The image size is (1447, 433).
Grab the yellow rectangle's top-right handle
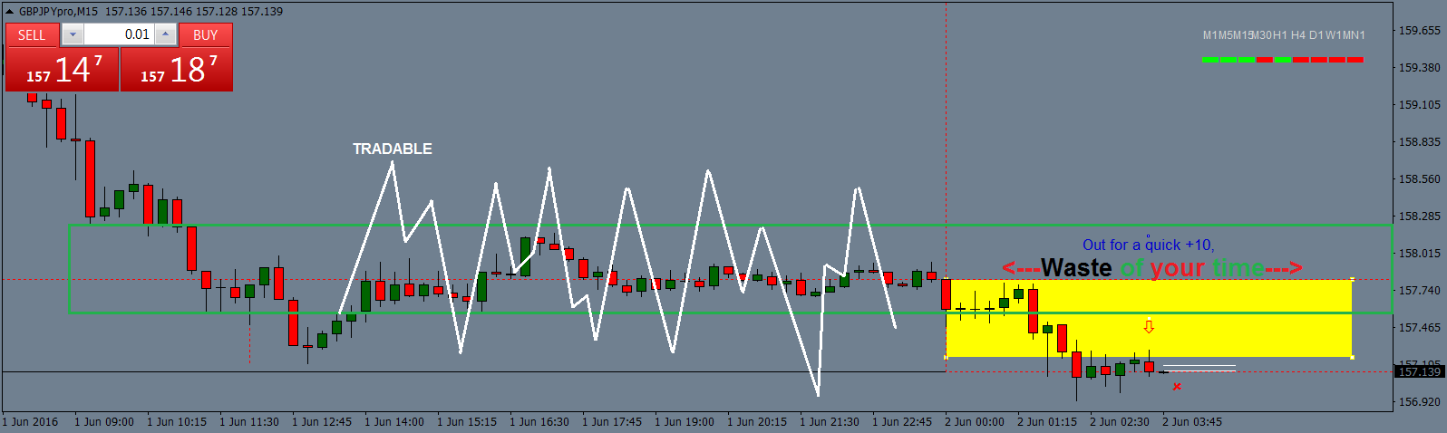[x=1353, y=279]
